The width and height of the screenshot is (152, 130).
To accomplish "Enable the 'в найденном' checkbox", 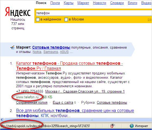I will pyautogui.click(x=38, y=19).
